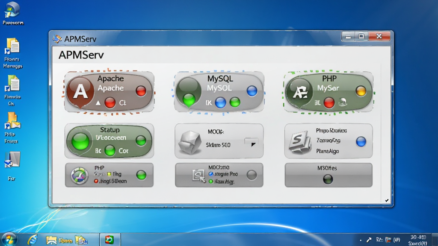Toggle the green light in bottom PHP panel
This screenshot has height=246, width=438.
pyautogui.click(x=141, y=175)
